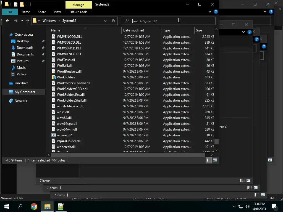The image size is (283, 212).
Task: Switch to the Home ribbon tab
Action: (26, 12)
